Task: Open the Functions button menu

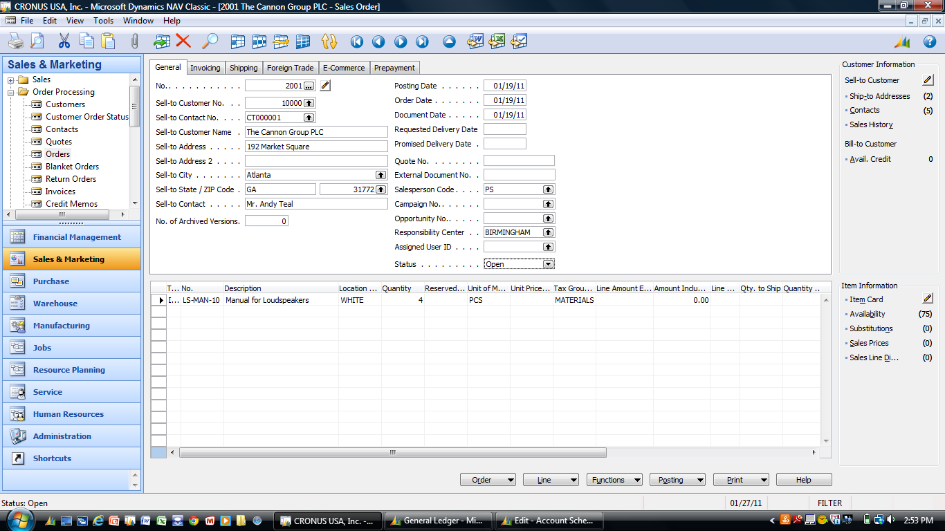Action: 614,480
